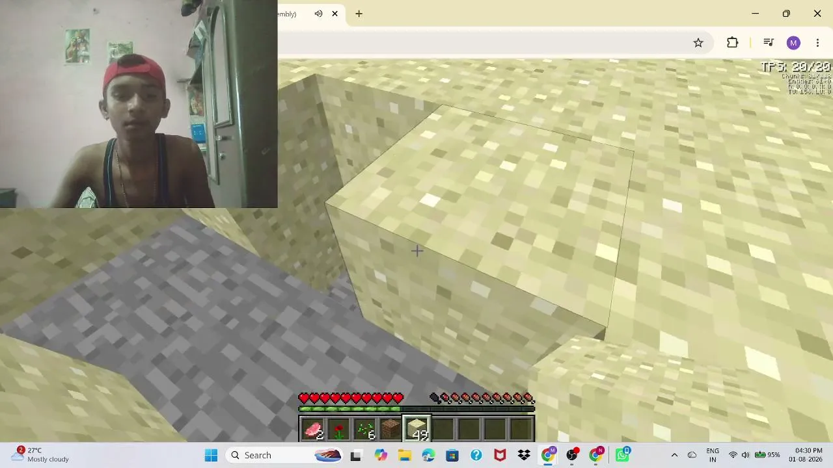Open Task View on the taskbar
833x468 pixels.
356,455
